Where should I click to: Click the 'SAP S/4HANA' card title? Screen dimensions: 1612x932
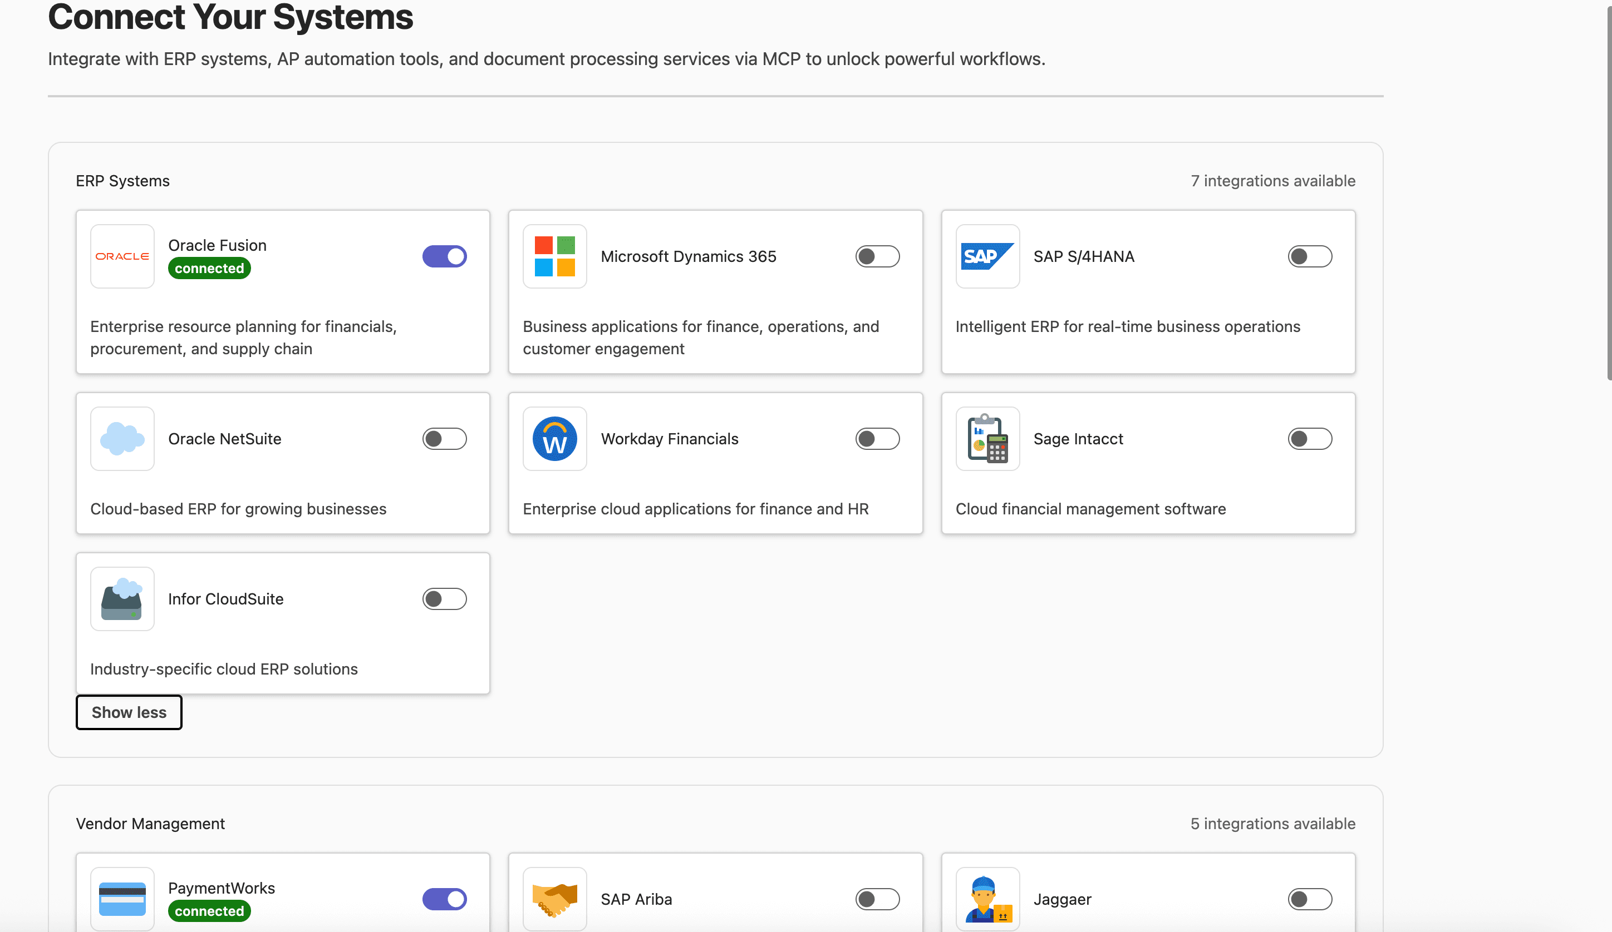[x=1084, y=256]
